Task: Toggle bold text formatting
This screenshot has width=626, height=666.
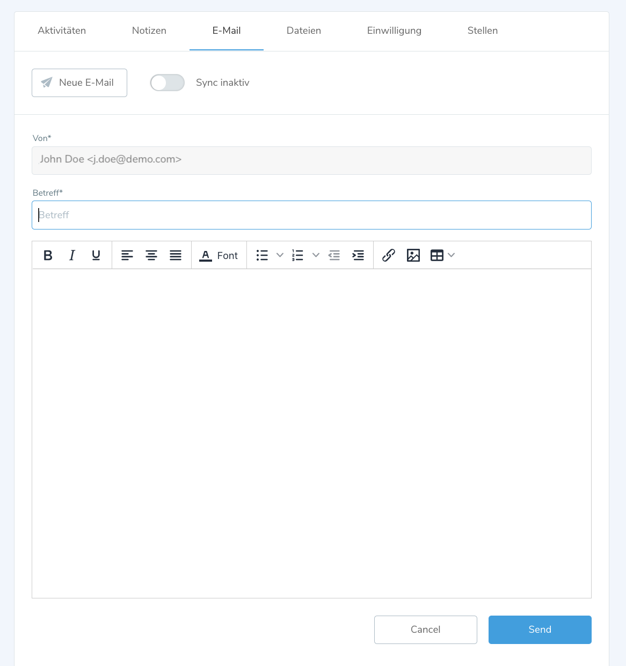Action: 48,255
